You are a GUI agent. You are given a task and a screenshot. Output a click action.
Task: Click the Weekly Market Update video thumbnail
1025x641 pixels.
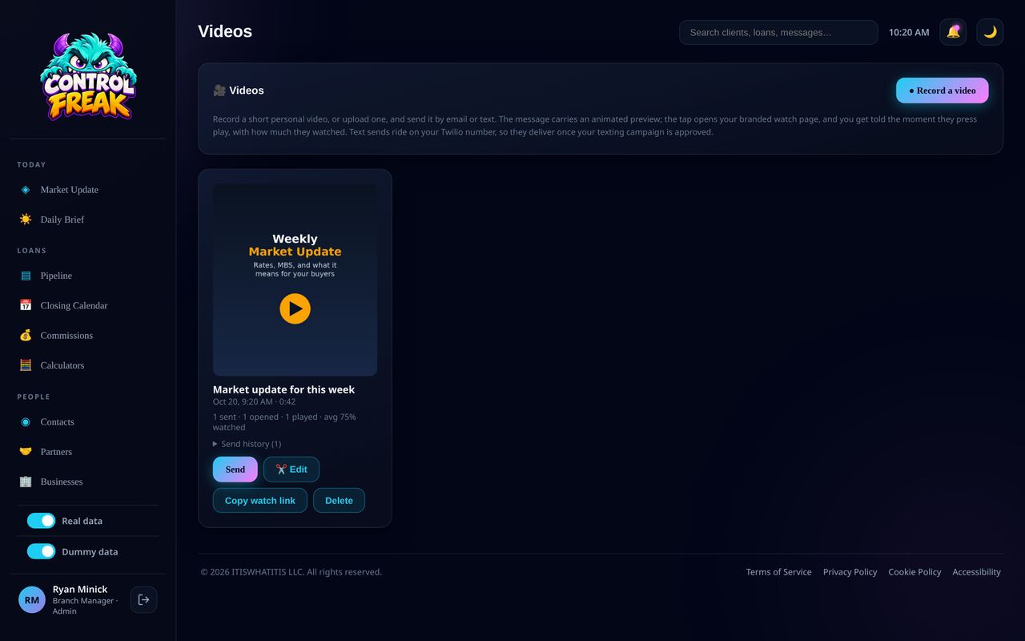click(x=295, y=280)
